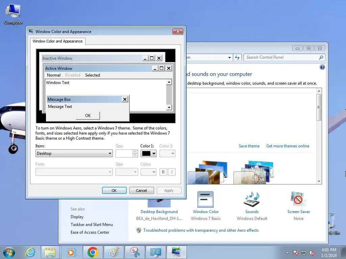Open Troubleshoot problems with transparency link
Screen dimensions: 346x259
pyautogui.click(x=201, y=230)
